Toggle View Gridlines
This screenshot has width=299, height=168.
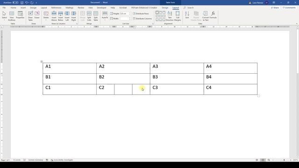(x=12, y=16)
